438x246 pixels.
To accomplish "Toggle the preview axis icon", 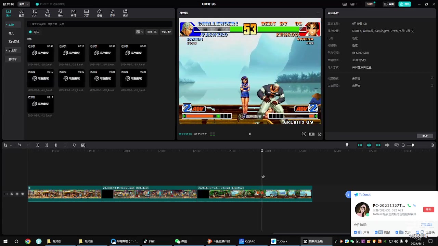I will (x=387, y=145).
